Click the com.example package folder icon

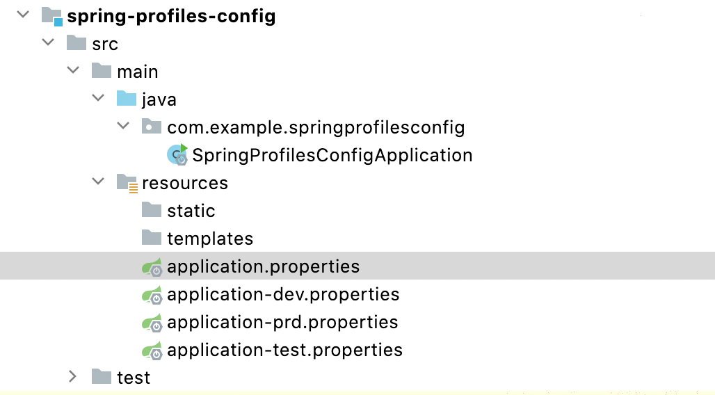click(152, 127)
